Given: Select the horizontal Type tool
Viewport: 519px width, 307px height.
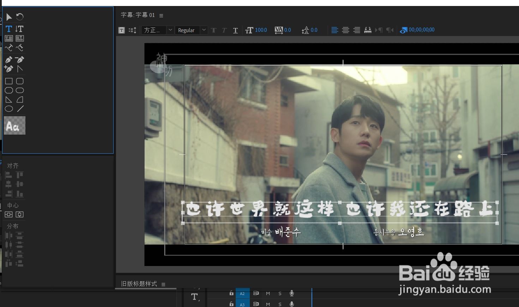Looking at the screenshot, I should click(9, 29).
